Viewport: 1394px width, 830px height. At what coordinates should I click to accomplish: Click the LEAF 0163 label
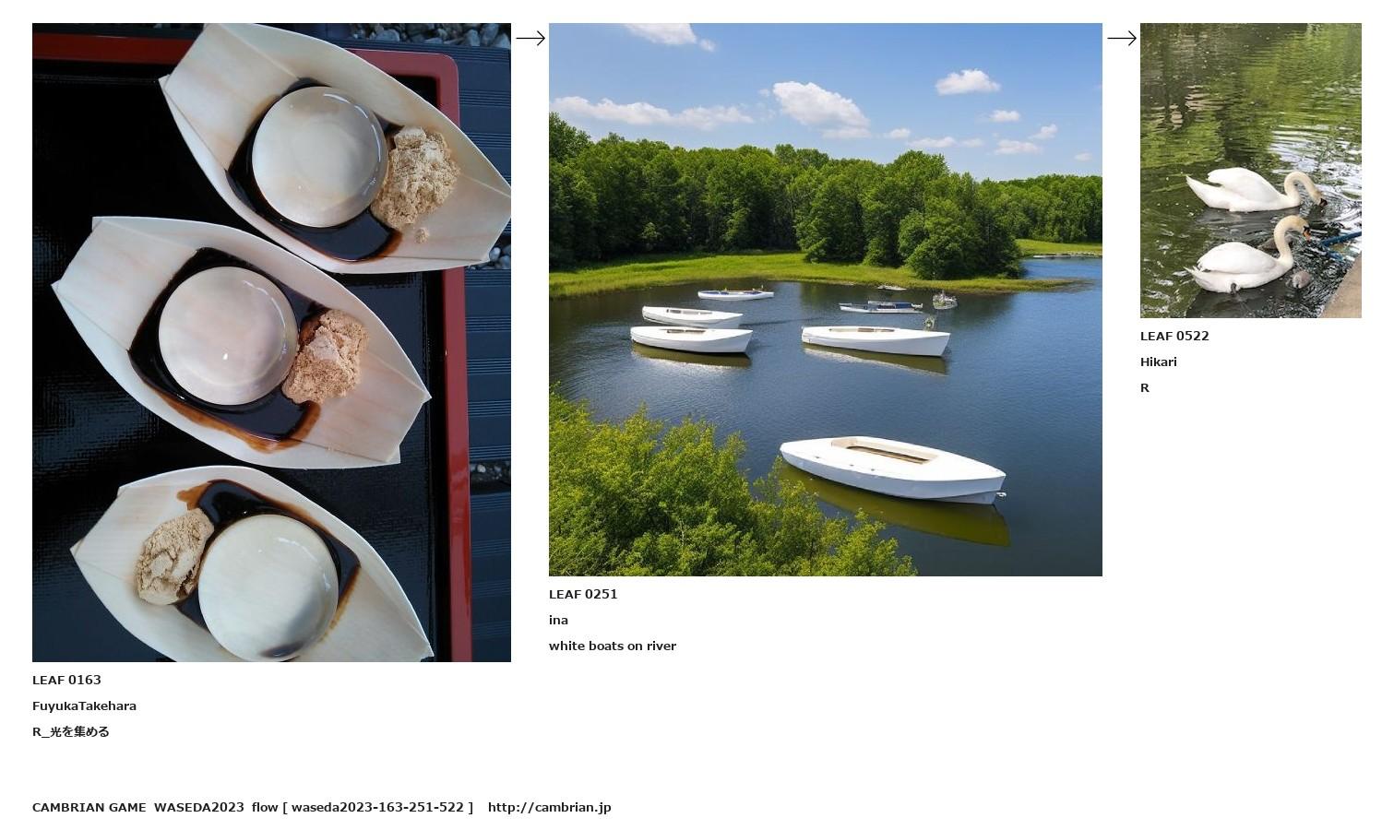coord(66,680)
